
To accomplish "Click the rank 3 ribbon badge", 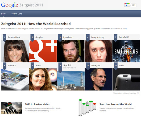I will tap(60, 38).
